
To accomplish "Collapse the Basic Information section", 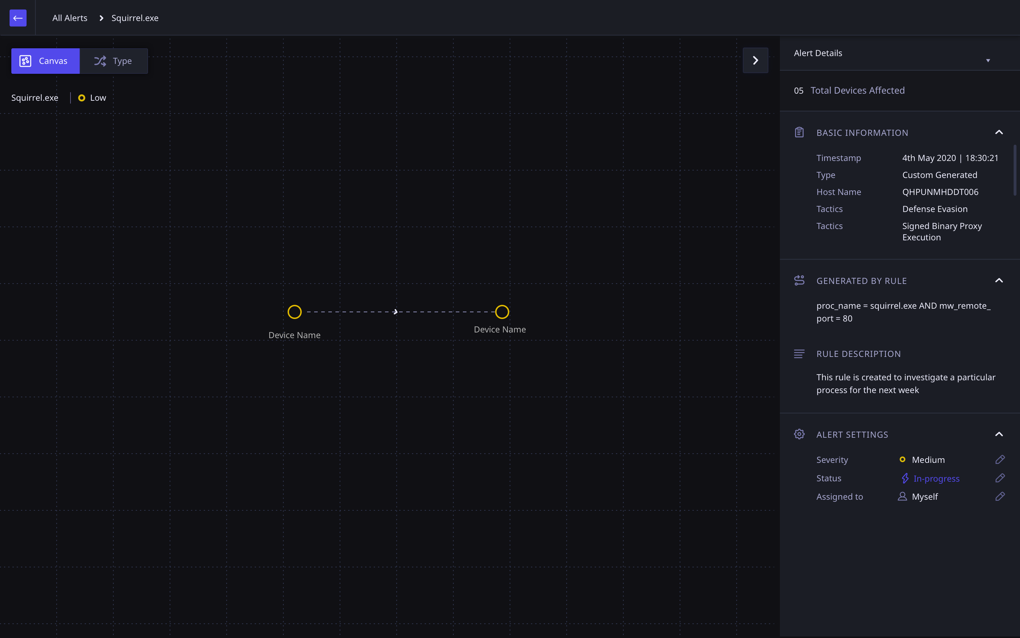I will (x=998, y=133).
